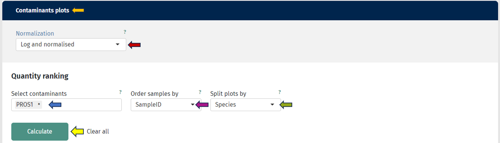Expand the Order samples by SampleID dropdown
The image size is (500, 143).
click(x=161, y=105)
